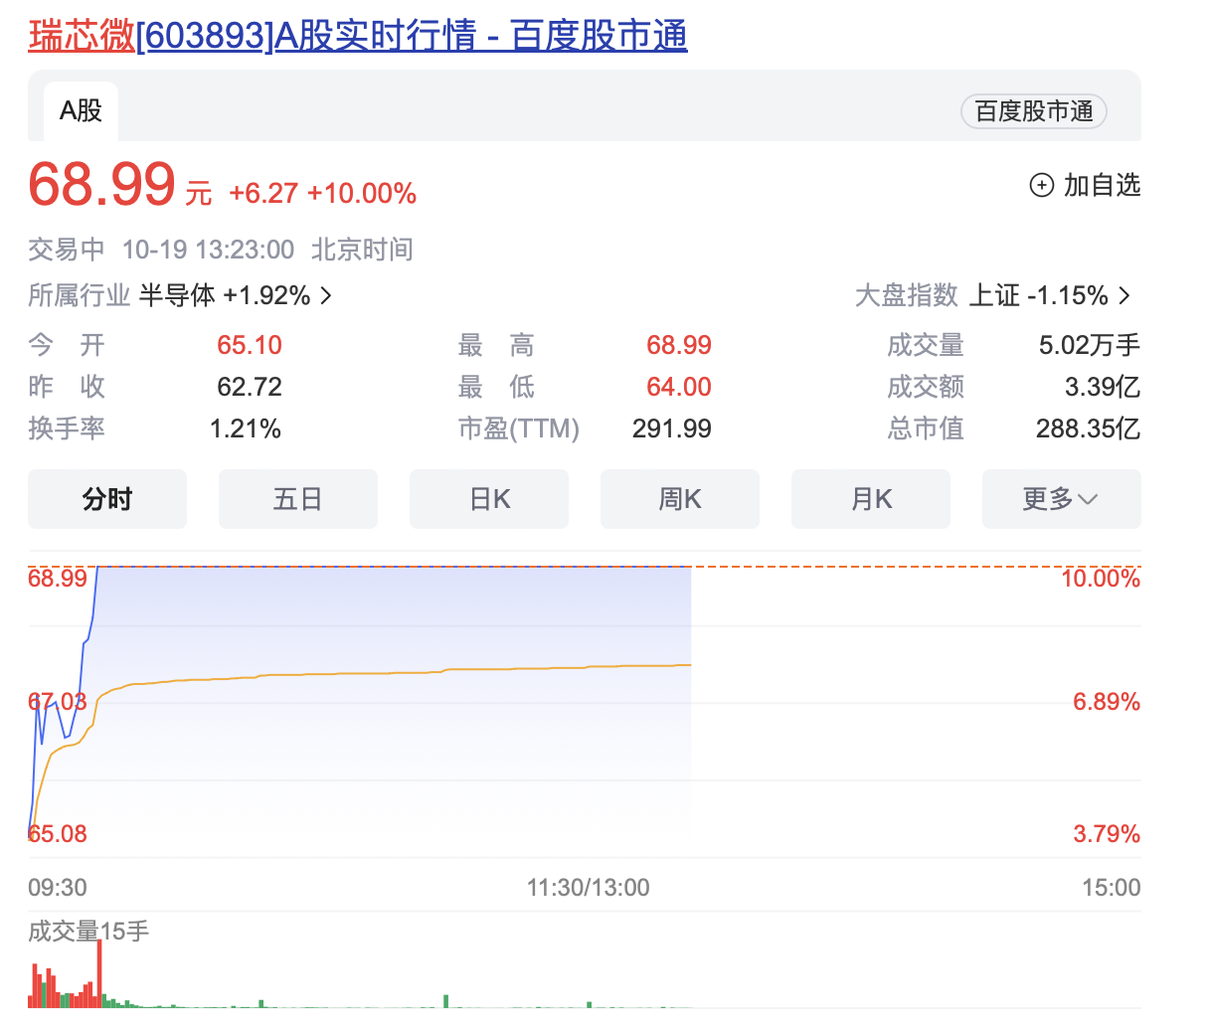Click the plus icon beside 加自选
Image resolution: width=1209 pixels, height=1024 pixels.
pyautogui.click(x=1041, y=186)
